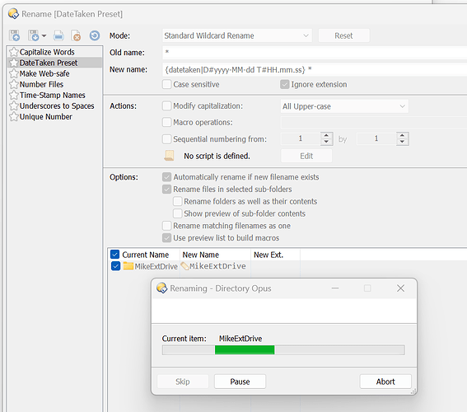Enable Show preview of sub-folder contents

(178, 213)
